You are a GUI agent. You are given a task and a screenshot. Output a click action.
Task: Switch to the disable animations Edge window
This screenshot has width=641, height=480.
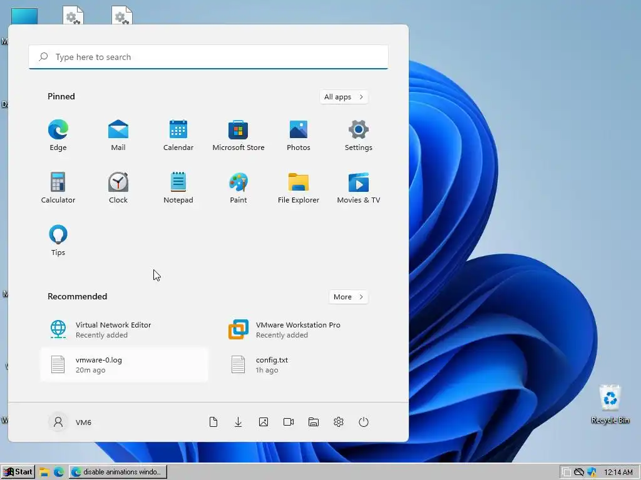coord(118,472)
